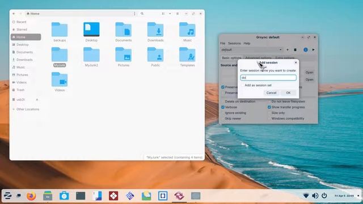Click the Grsync delete session trash icon
The height and width of the screenshot is (204, 363).
[x=295, y=50]
